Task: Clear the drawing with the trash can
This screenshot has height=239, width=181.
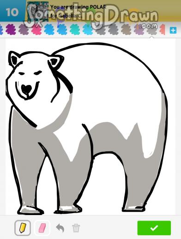Action: 76,228
